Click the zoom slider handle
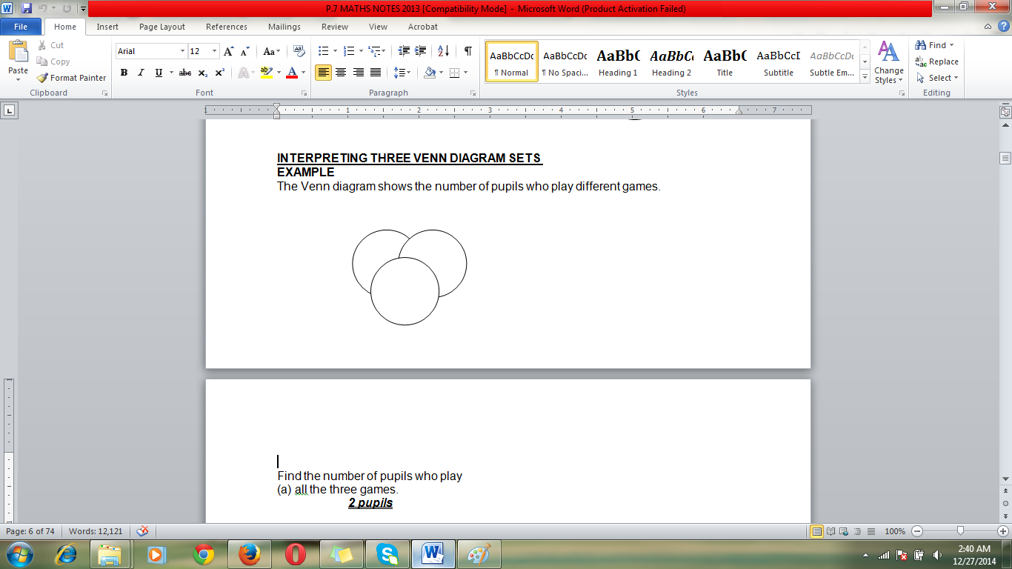1012x569 pixels. click(960, 531)
